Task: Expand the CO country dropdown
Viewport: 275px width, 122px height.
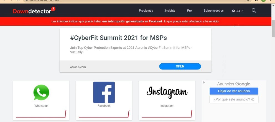Action: pyautogui.click(x=238, y=11)
